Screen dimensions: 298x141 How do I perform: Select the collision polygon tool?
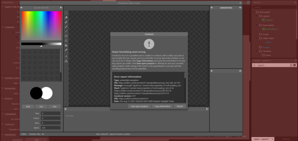(x=66, y=61)
